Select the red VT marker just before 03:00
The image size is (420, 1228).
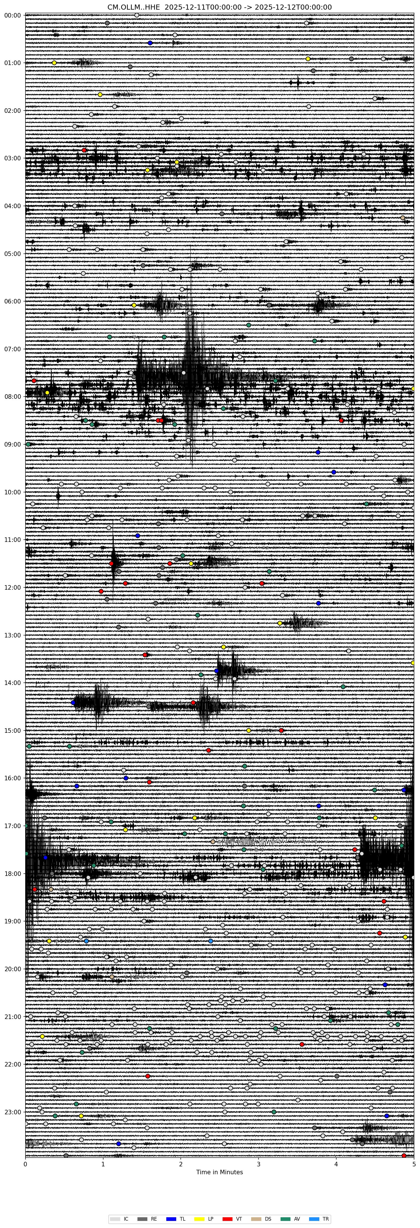coord(84,150)
